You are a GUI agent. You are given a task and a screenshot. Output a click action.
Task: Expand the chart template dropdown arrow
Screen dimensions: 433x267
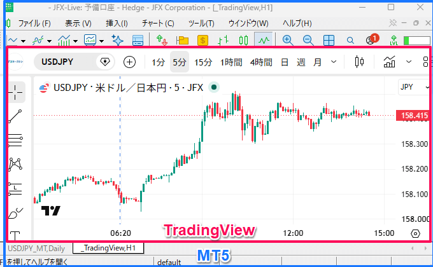click(102, 41)
